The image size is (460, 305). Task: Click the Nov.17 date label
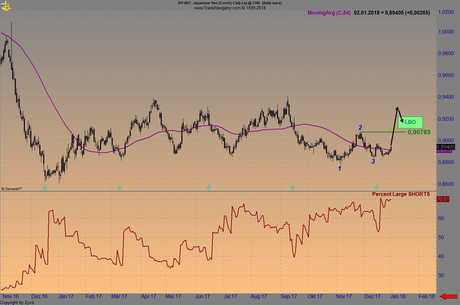(x=344, y=296)
